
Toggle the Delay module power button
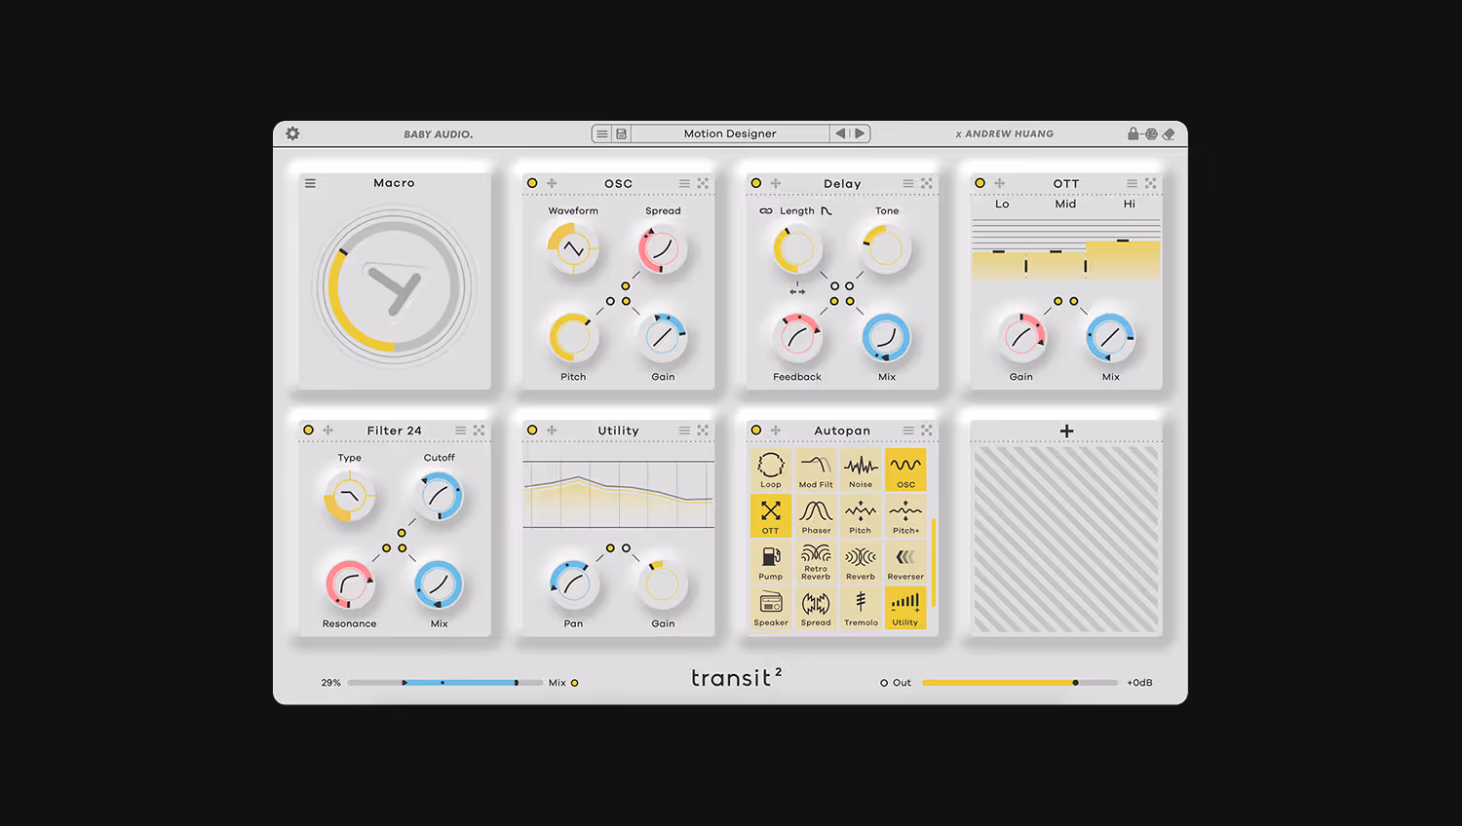756,183
